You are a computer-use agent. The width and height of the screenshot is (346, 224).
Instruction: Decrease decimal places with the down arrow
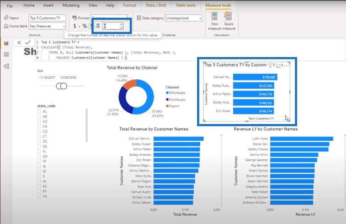tap(121, 28)
